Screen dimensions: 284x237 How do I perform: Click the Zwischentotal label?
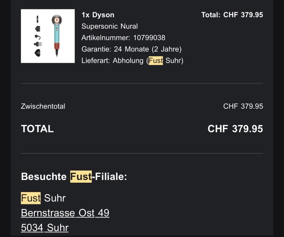pos(43,106)
